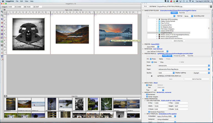
Task: Select the zoom out magnifier tool
Action: pos(2,15)
